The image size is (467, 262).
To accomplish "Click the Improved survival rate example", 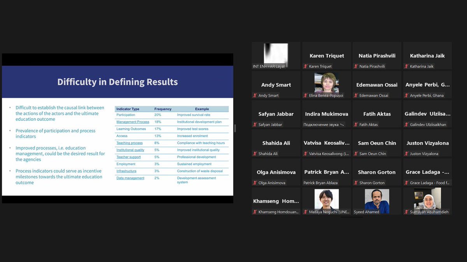I will 193,115.
